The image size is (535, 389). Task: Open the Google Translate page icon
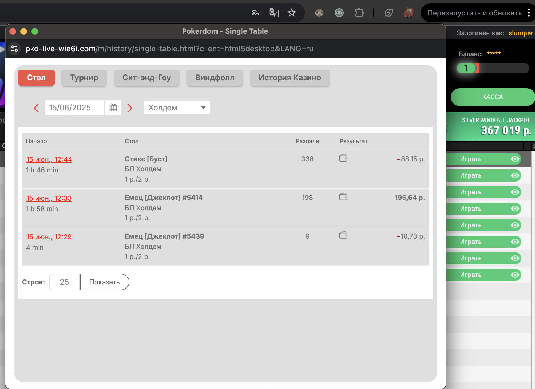[x=274, y=13]
